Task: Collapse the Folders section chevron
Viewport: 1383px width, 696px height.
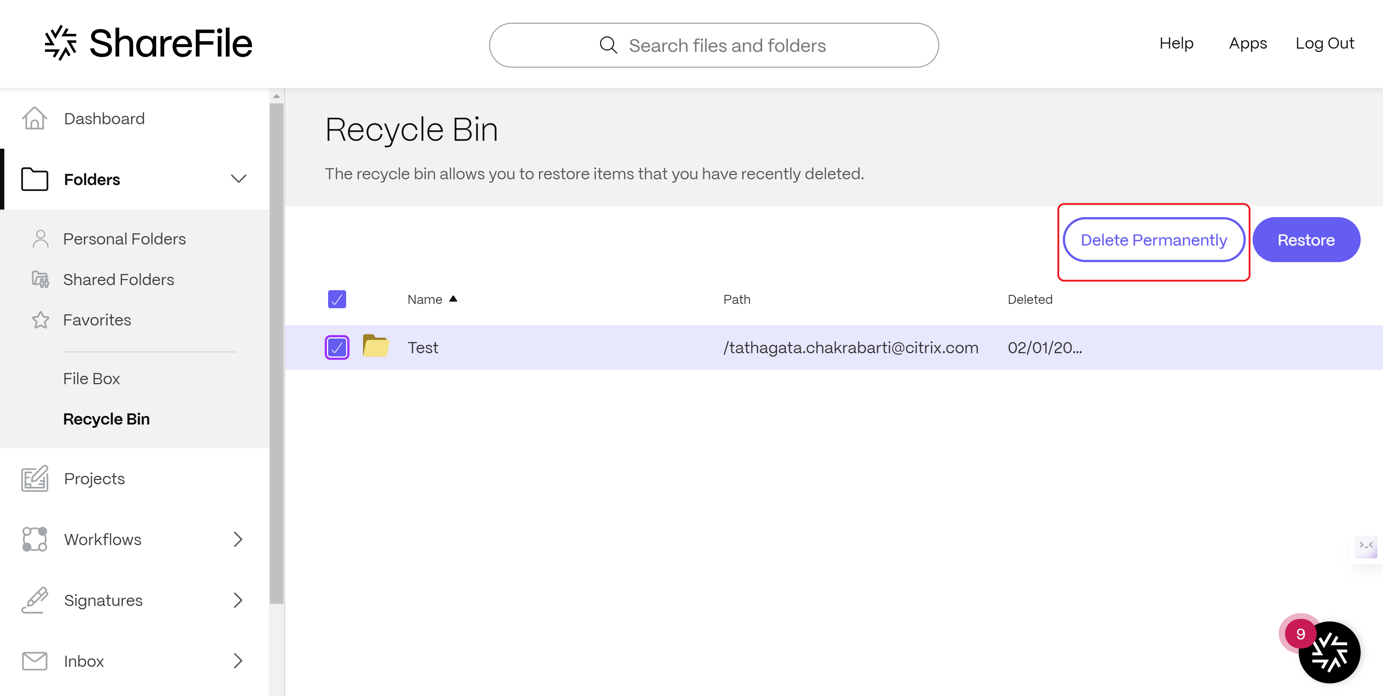Action: [238, 179]
